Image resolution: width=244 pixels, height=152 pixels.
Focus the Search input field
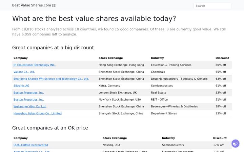pos(212,6)
